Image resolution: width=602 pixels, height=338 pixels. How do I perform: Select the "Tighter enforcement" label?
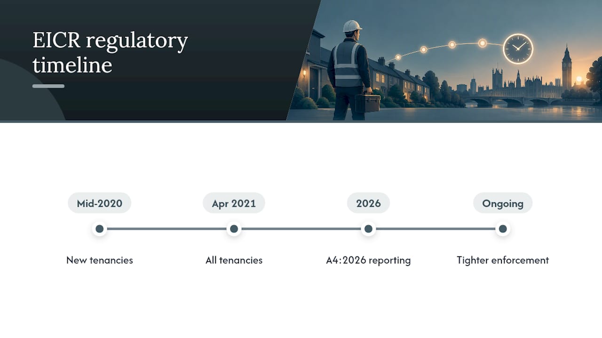coord(503,260)
